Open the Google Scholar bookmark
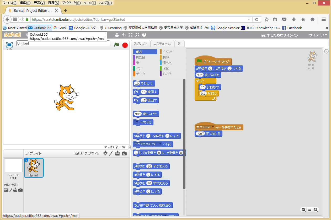This screenshot has width=331, height=220. (225, 28)
